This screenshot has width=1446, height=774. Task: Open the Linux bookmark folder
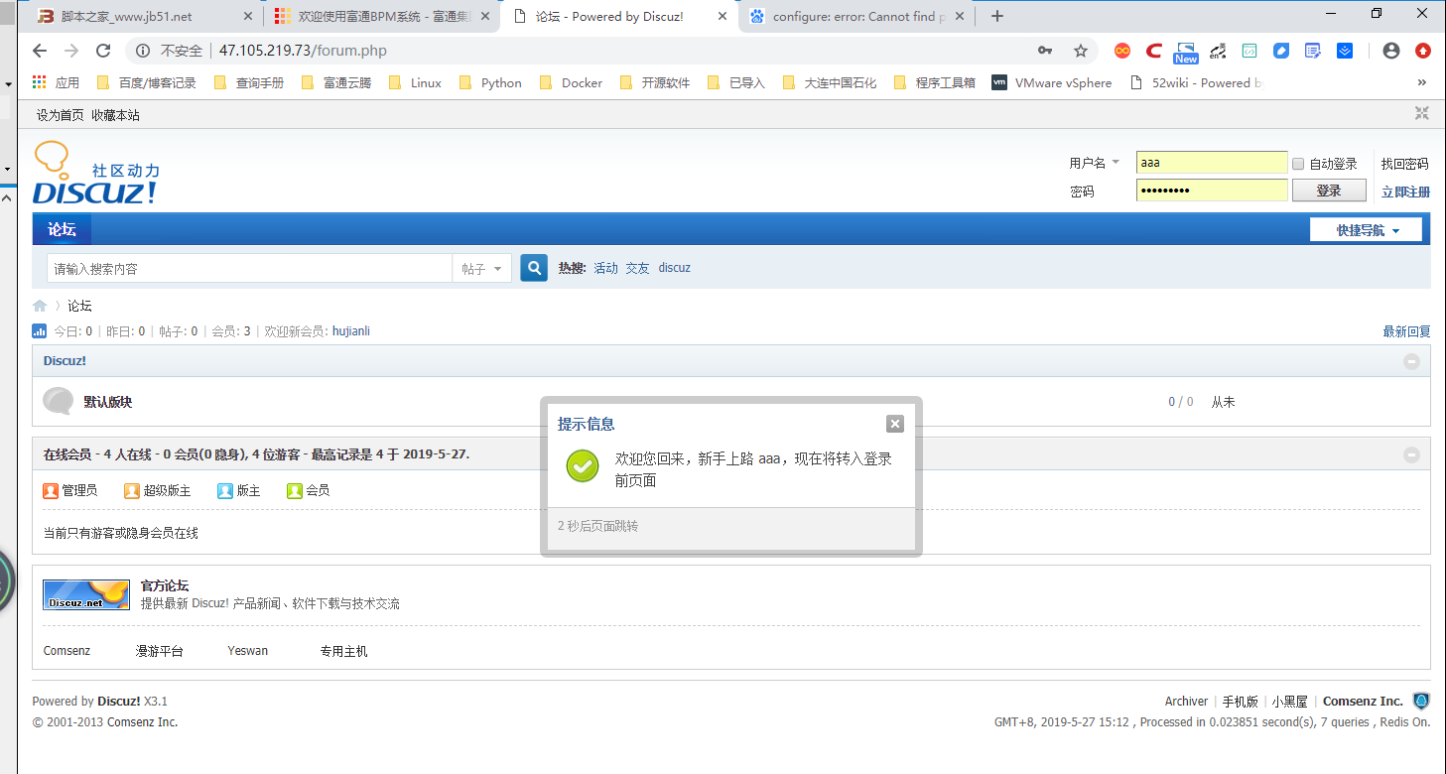click(x=416, y=82)
